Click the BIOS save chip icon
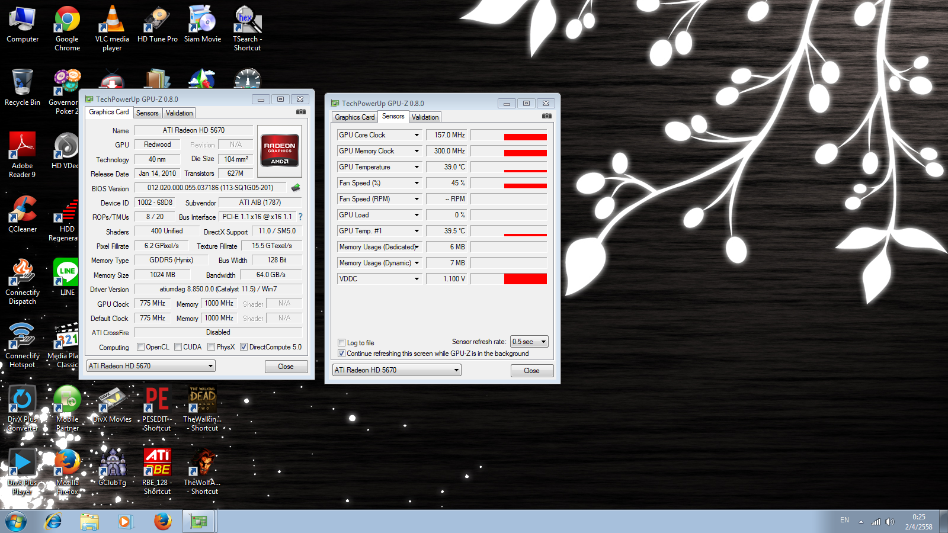Viewport: 948px width, 533px height. click(296, 188)
